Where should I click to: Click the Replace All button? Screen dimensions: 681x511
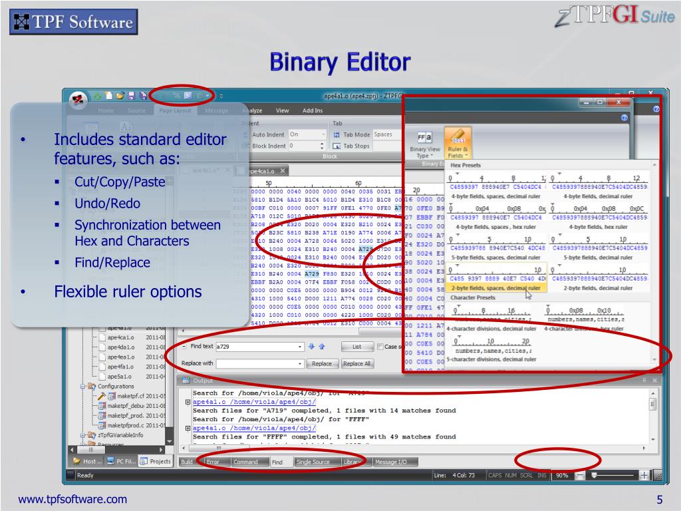pyautogui.click(x=357, y=364)
